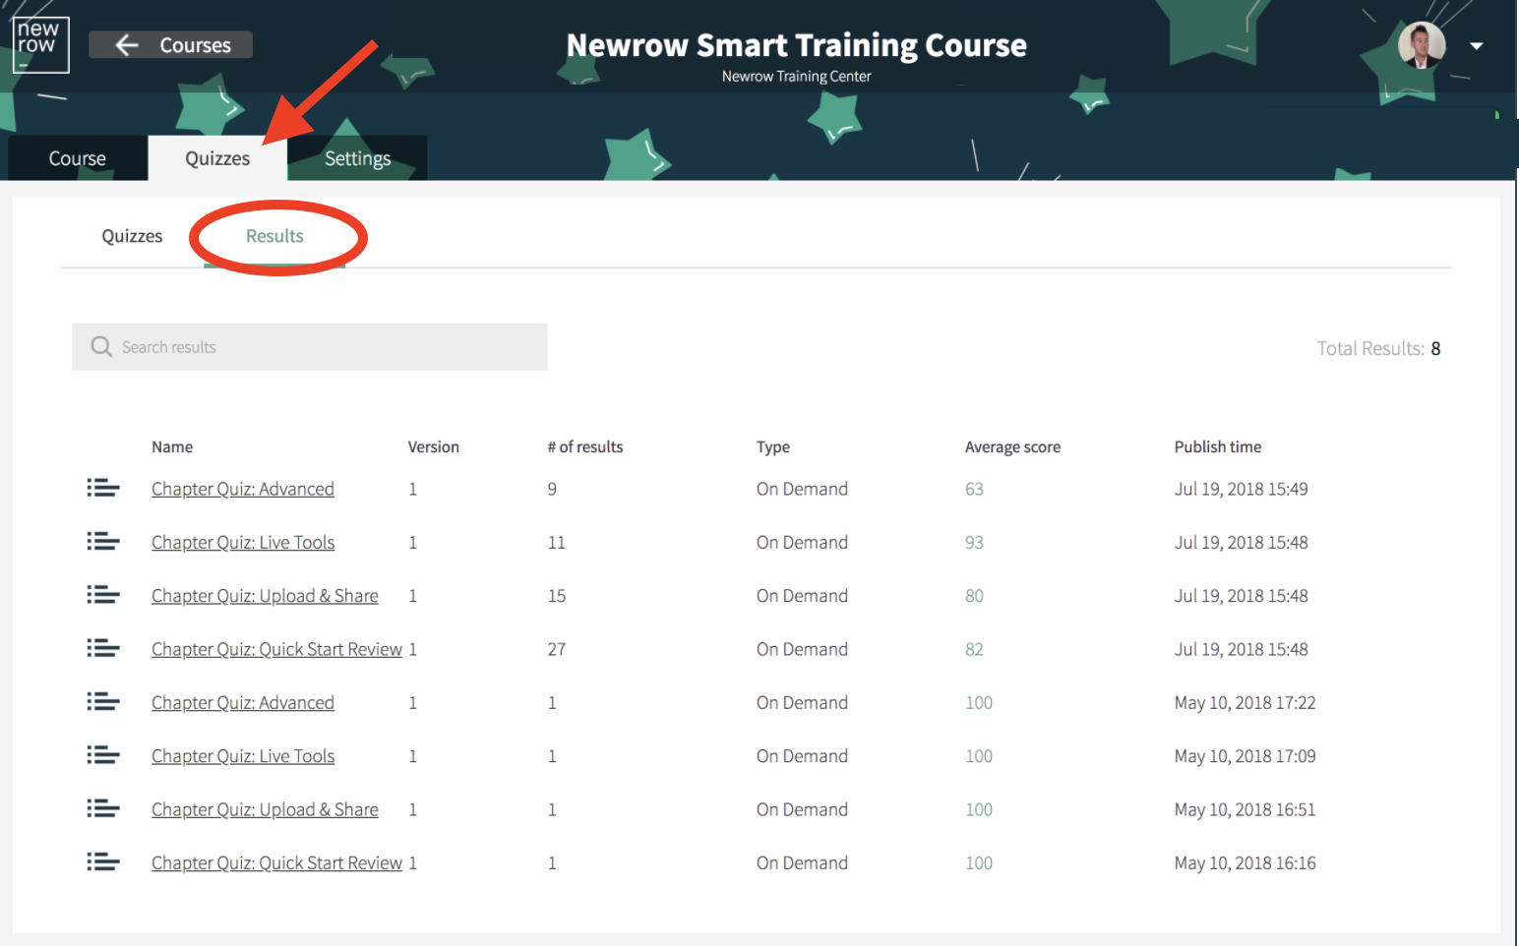Click the Publish time column header
The width and height of the screenshot is (1519, 946).
1218,446
